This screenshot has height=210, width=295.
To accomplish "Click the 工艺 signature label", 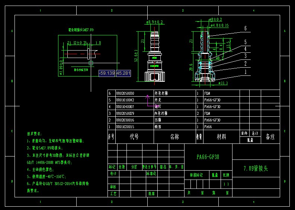I will pos(113,194).
